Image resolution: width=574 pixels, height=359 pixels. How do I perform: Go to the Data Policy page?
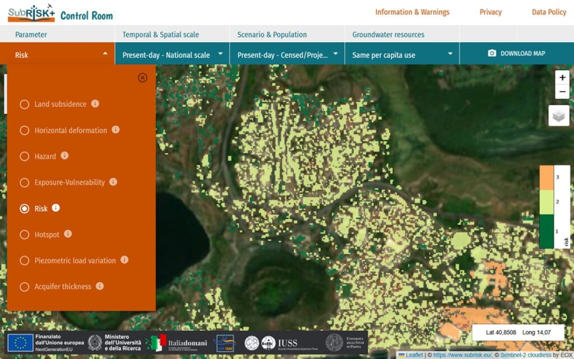(549, 12)
